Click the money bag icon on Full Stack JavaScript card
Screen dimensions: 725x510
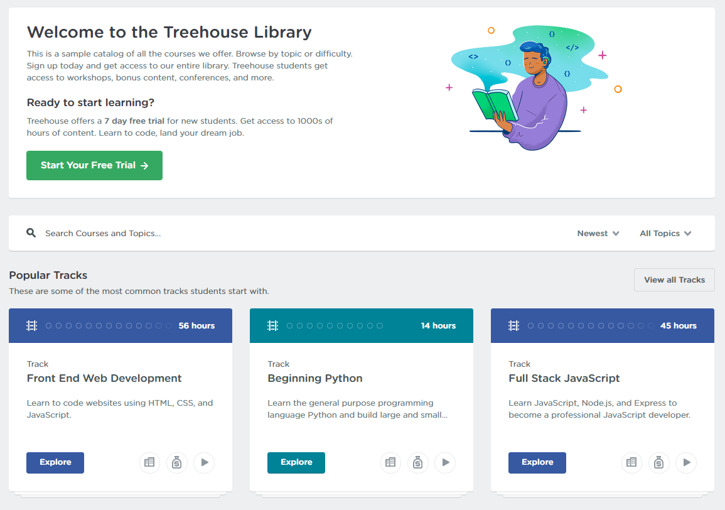(x=659, y=462)
